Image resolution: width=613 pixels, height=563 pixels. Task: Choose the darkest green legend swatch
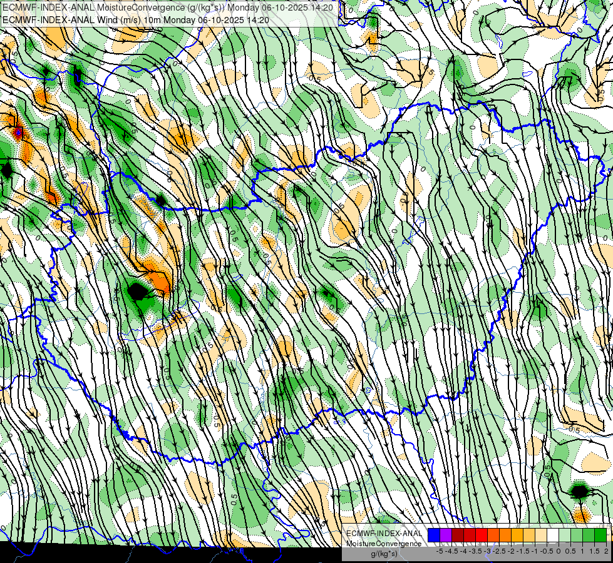tap(600, 535)
